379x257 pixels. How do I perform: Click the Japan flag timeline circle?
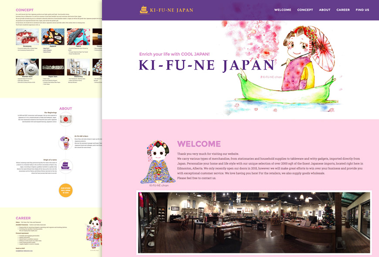tap(65, 119)
